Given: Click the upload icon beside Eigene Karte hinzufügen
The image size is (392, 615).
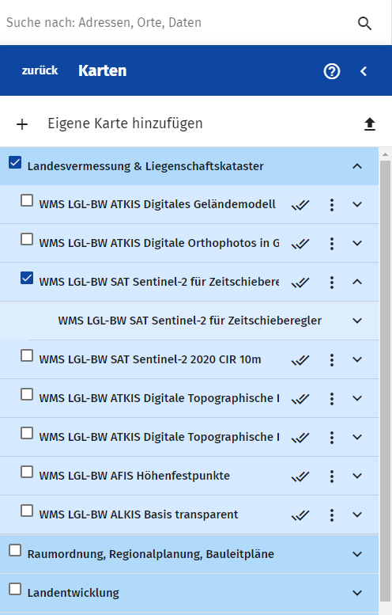Looking at the screenshot, I should click(370, 124).
